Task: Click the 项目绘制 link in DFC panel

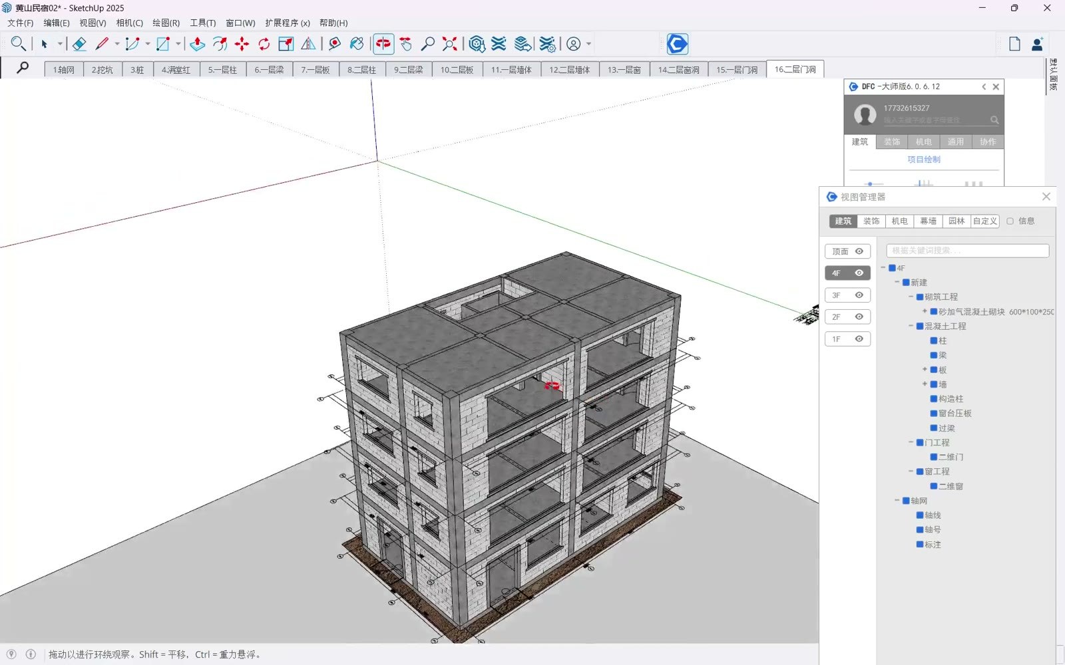Action: (x=924, y=160)
